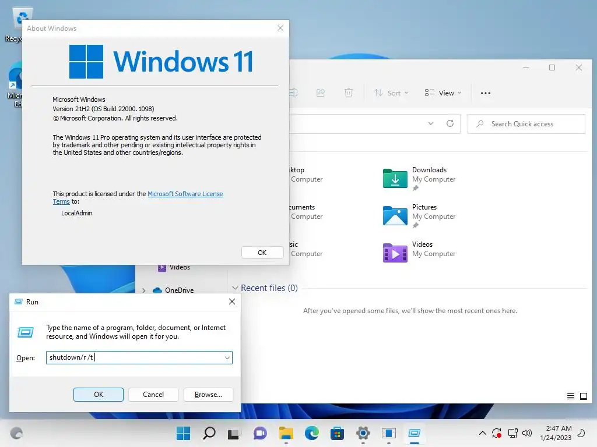Click the Search Quick access field
Image resolution: width=597 pixels, height=447 pixels.
click(x=526, y=124)
